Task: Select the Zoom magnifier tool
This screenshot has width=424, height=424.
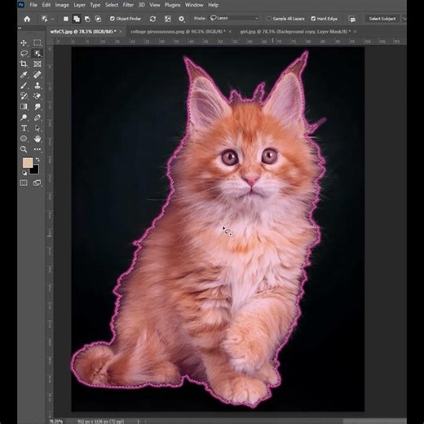Action: 24,149
